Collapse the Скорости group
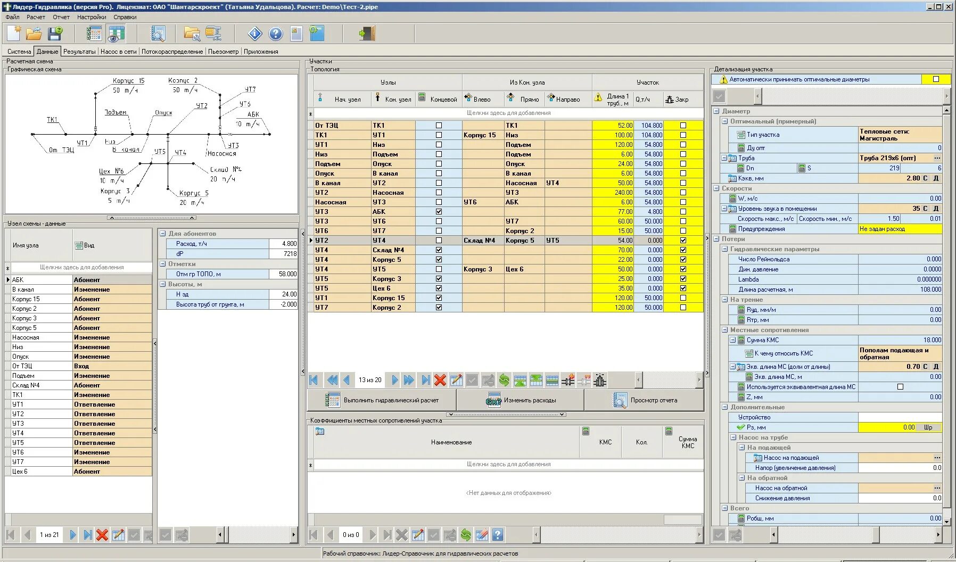This screenshot has height=562, width=956. coord(716,188)
